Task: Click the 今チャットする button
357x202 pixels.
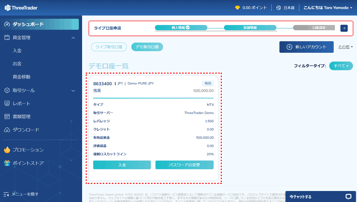Action: coord(321,197)
